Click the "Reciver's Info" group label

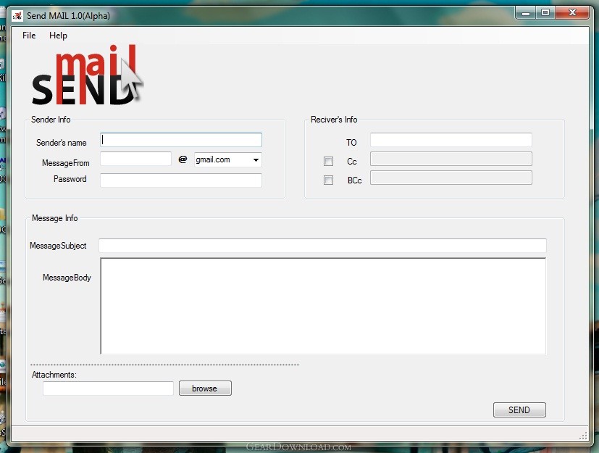coord(334,120)
